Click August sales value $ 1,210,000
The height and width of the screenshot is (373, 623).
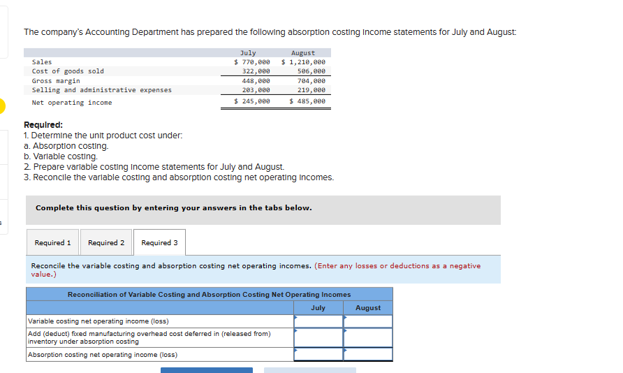tap(303, 62)
